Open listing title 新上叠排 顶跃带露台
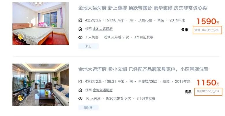Screen dimensions: 225x116 click(x=142, y=8)
